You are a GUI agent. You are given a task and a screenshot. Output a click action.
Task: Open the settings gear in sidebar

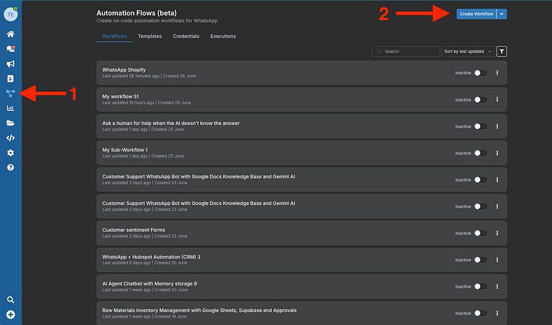point(10,152)
